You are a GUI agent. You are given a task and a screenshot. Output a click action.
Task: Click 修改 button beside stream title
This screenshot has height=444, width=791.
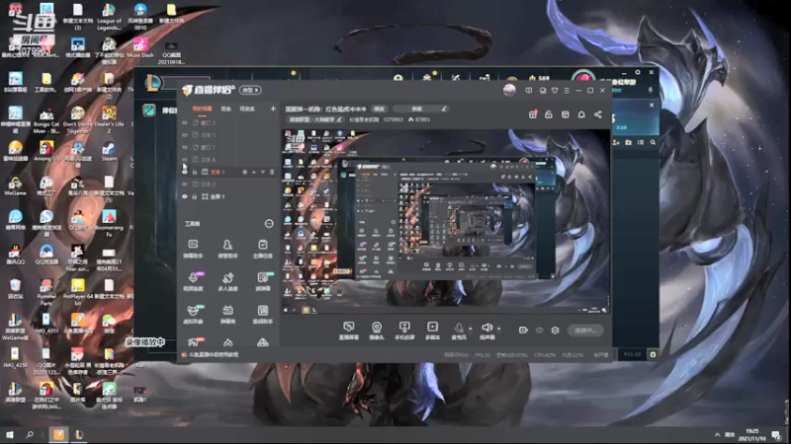(379, 109)
